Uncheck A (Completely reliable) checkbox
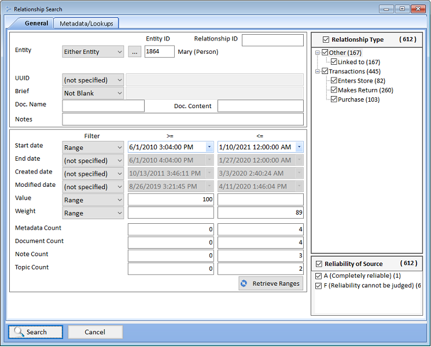Viewport: 431px width, 347px height. point(319,276)
